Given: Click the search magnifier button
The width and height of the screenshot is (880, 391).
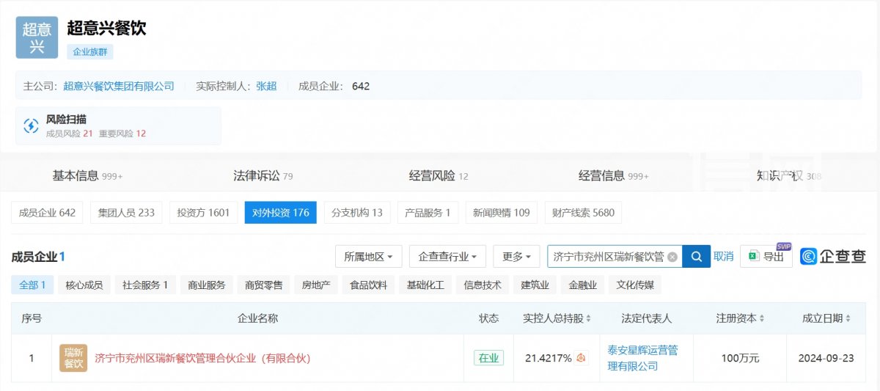Looking at the screenshot, I should 697,256.
